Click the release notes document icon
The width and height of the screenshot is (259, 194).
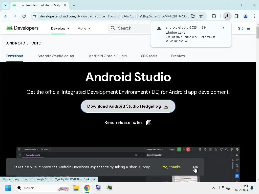149,123
